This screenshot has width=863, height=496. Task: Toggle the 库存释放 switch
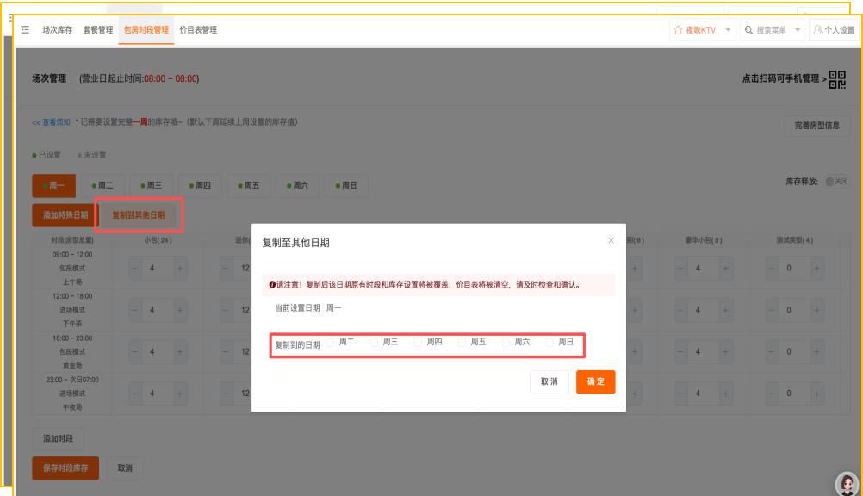coord(835,182)
